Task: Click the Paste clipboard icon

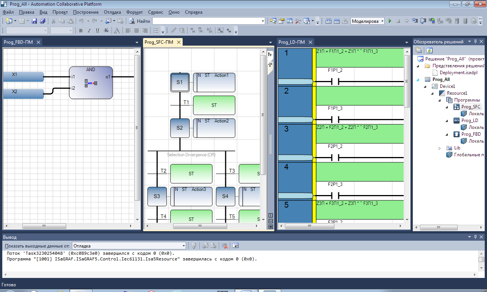Action: click(x=70, y=21)
